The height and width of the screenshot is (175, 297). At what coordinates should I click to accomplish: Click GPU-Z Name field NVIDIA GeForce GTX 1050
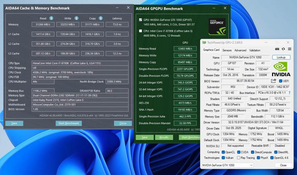[x=245, y=57]
